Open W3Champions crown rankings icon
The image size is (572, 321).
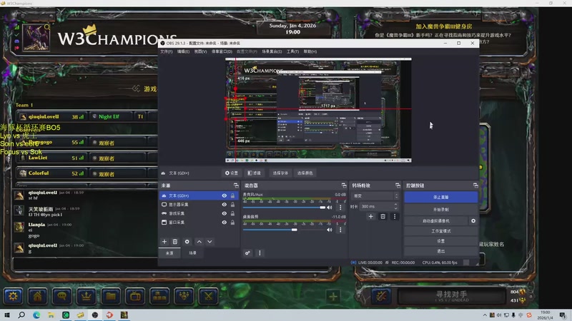pyautogui.click(x=87, y=296)
